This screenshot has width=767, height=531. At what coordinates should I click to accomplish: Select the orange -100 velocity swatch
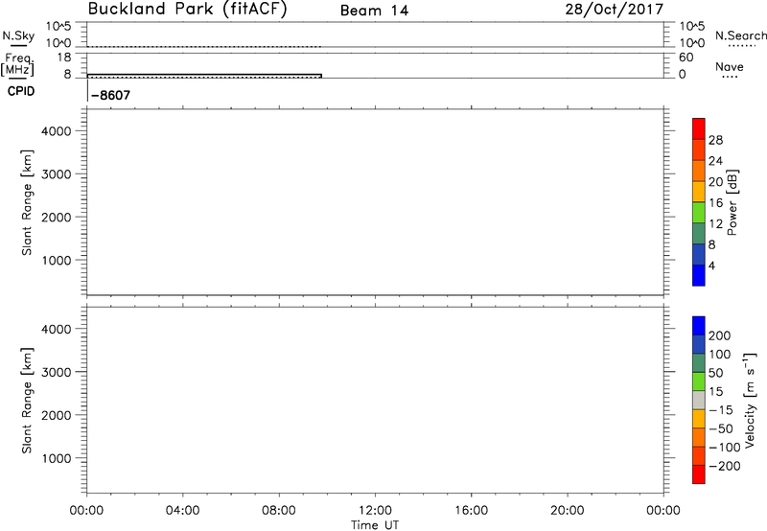(x=699, y=438)
